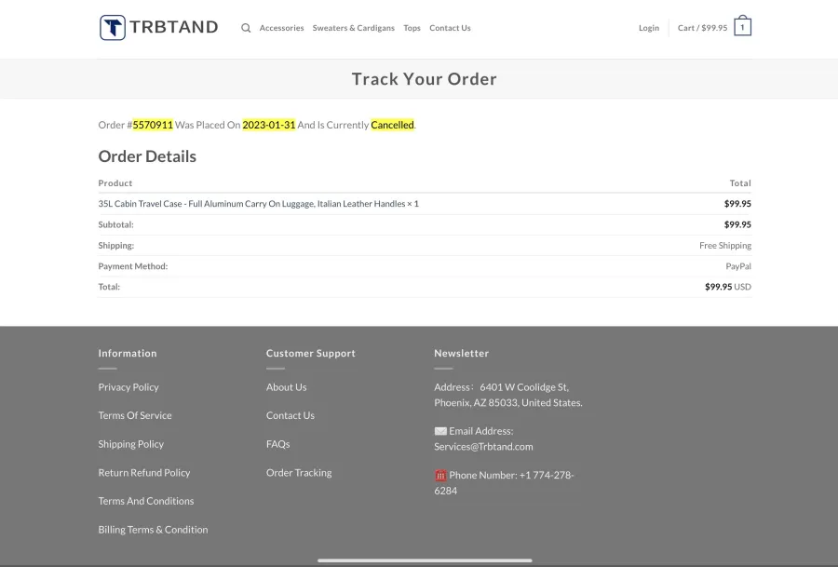Open Contact Us footer link

pos(291,415)
